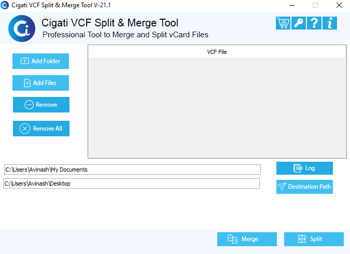This screenshot has width=350, height=254.
Task: Choose a Destination Path
Action: [x=304, y=187]
